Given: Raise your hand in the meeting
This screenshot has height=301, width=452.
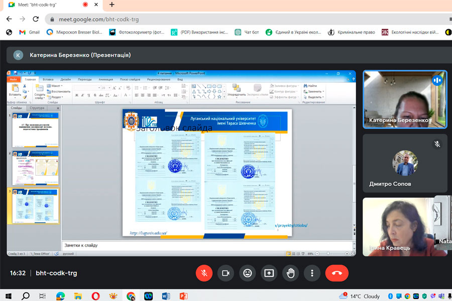Looking at the screenshot, I should click(x=290, y=273).
